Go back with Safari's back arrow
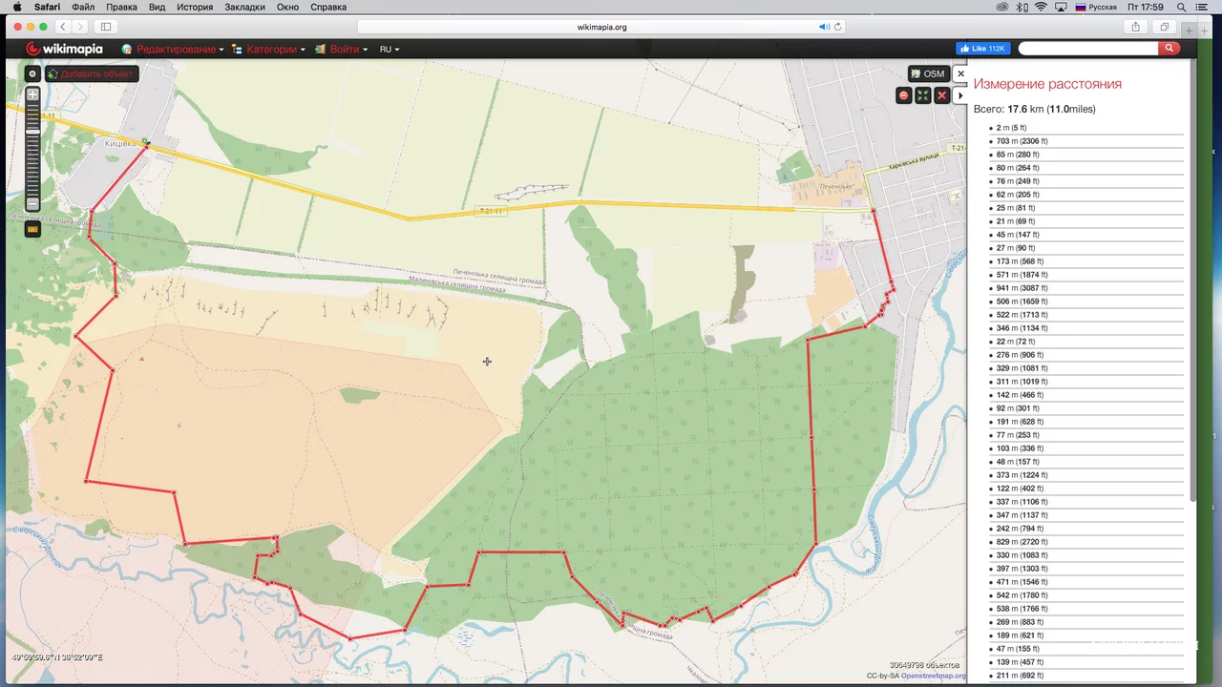Screen dimensions: 1222x687 [63, 27]
